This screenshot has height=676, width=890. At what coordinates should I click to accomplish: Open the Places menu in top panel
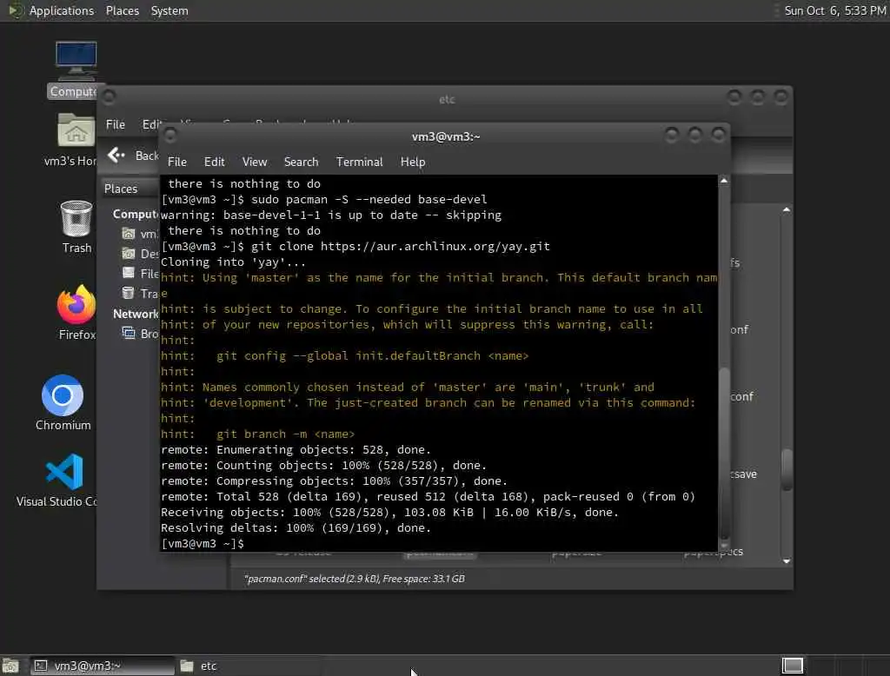122,10
